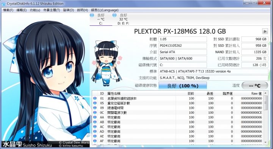Click the ID column header
The image size is (273, 149).
point(102,94)
